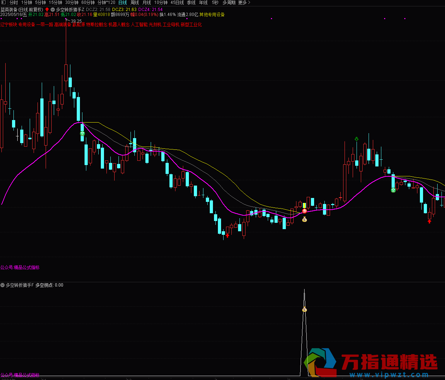Select the 5秒 period tab
Viewport: 445px width, 380px height.
pyautogui.click(x=215, y=2)
